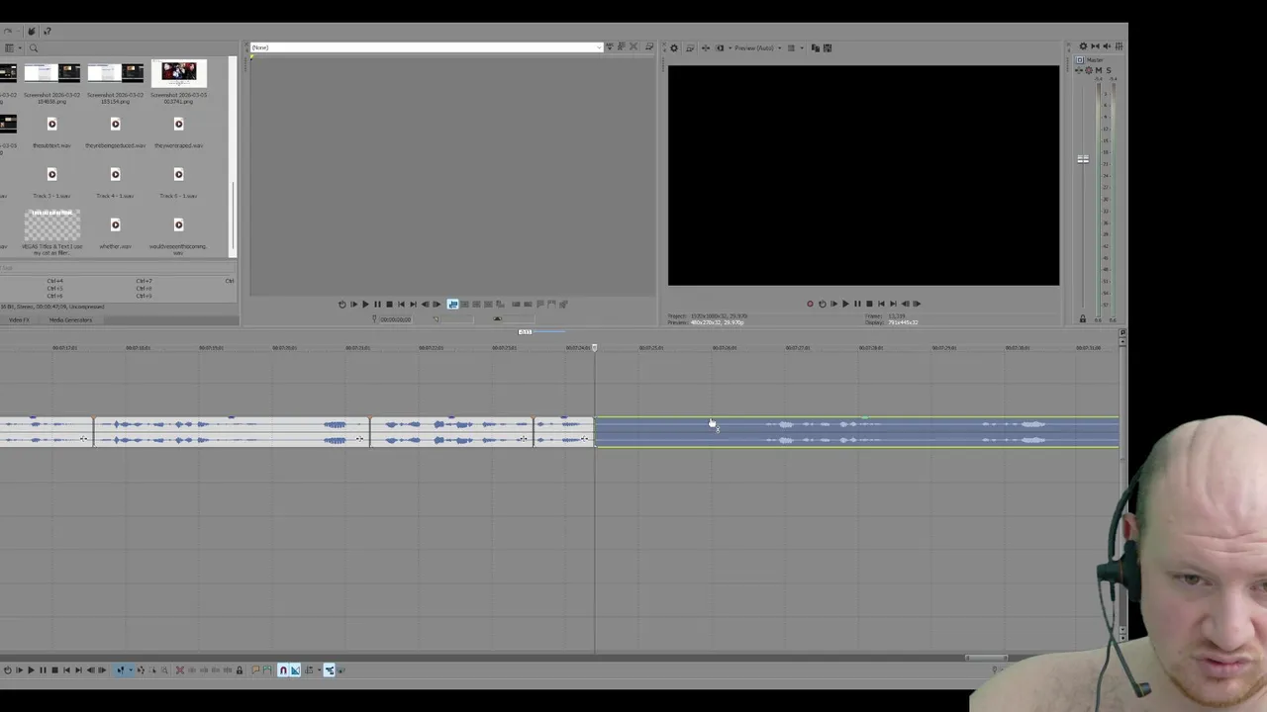
Task: Click Play in bottom timeline transport
Action: pyautogui.click(x=31, y=669)
